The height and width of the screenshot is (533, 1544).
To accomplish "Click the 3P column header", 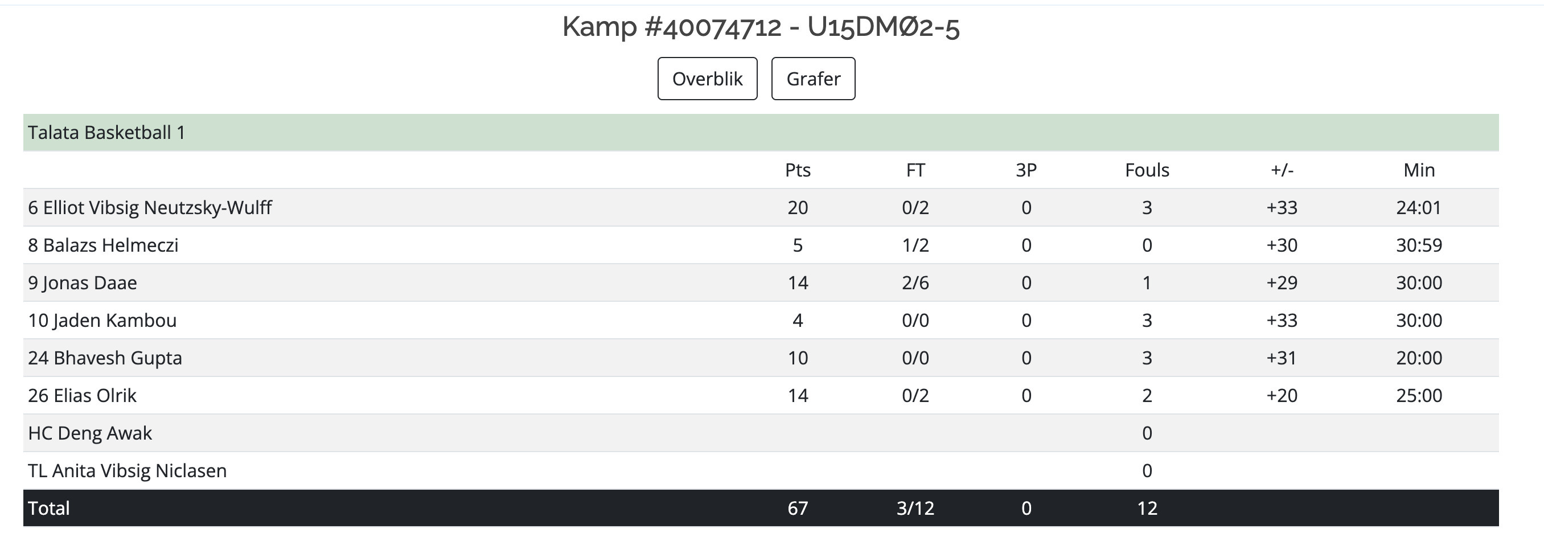I will coord(1026,170).
